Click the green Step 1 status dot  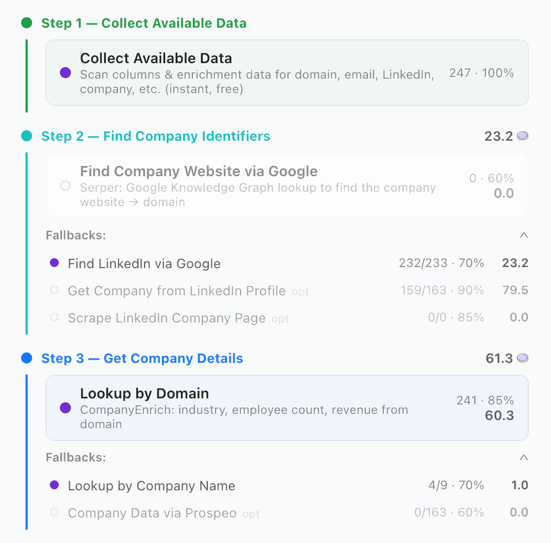pos(27,23)
